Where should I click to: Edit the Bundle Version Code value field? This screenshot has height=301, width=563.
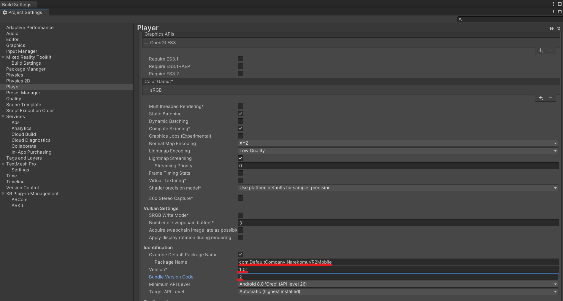[398, 277]
